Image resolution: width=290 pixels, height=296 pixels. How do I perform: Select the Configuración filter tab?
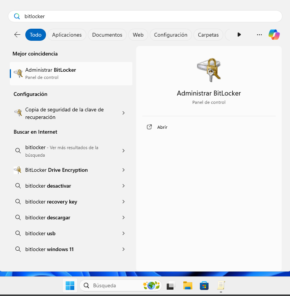(x=170, y=35)
